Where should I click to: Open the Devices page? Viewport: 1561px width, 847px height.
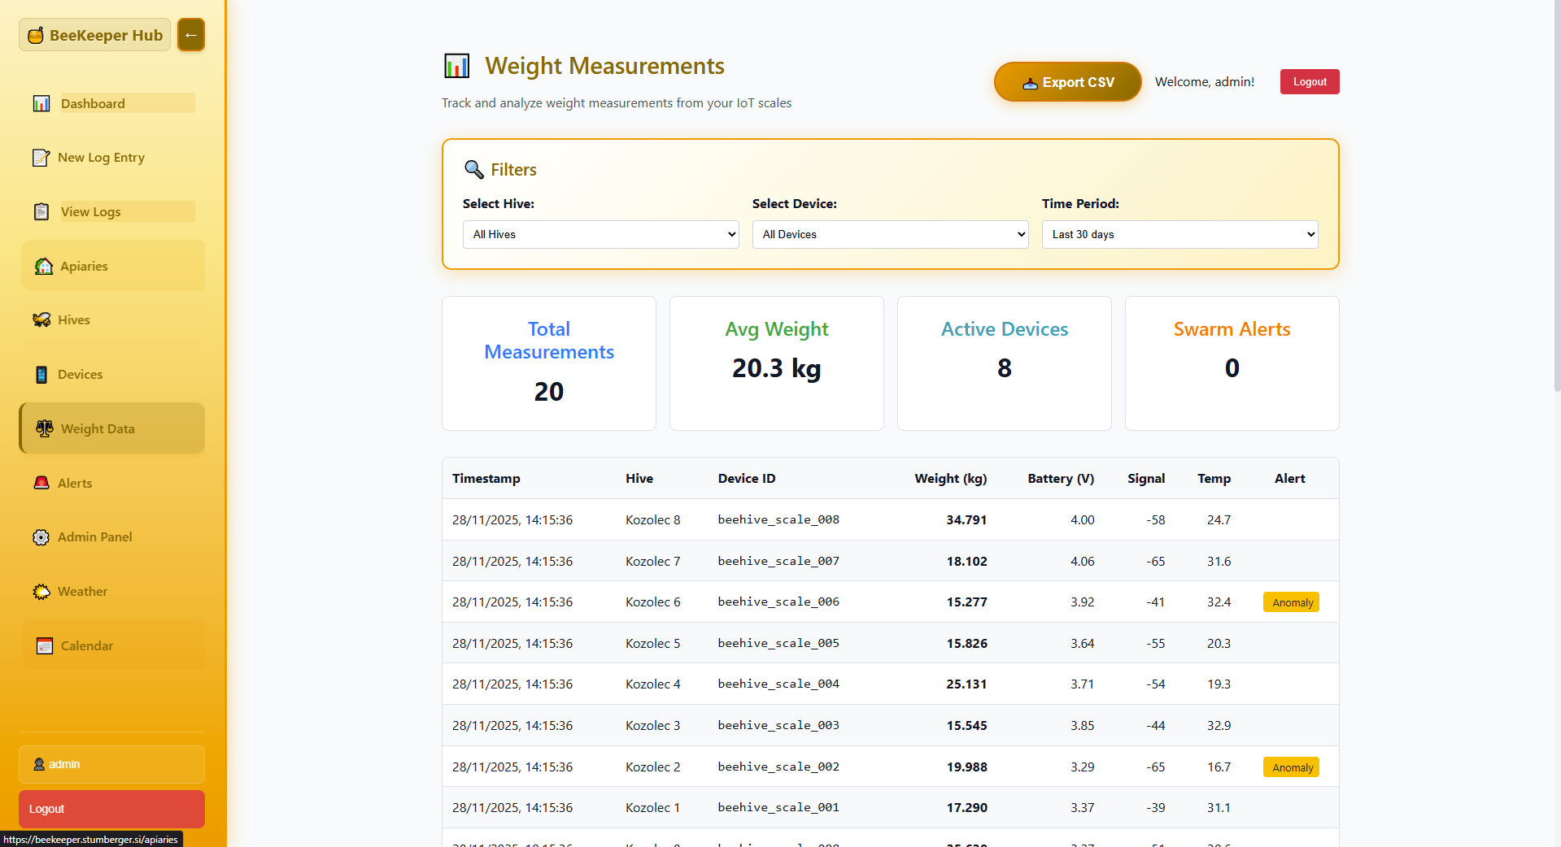coord(112,375)
